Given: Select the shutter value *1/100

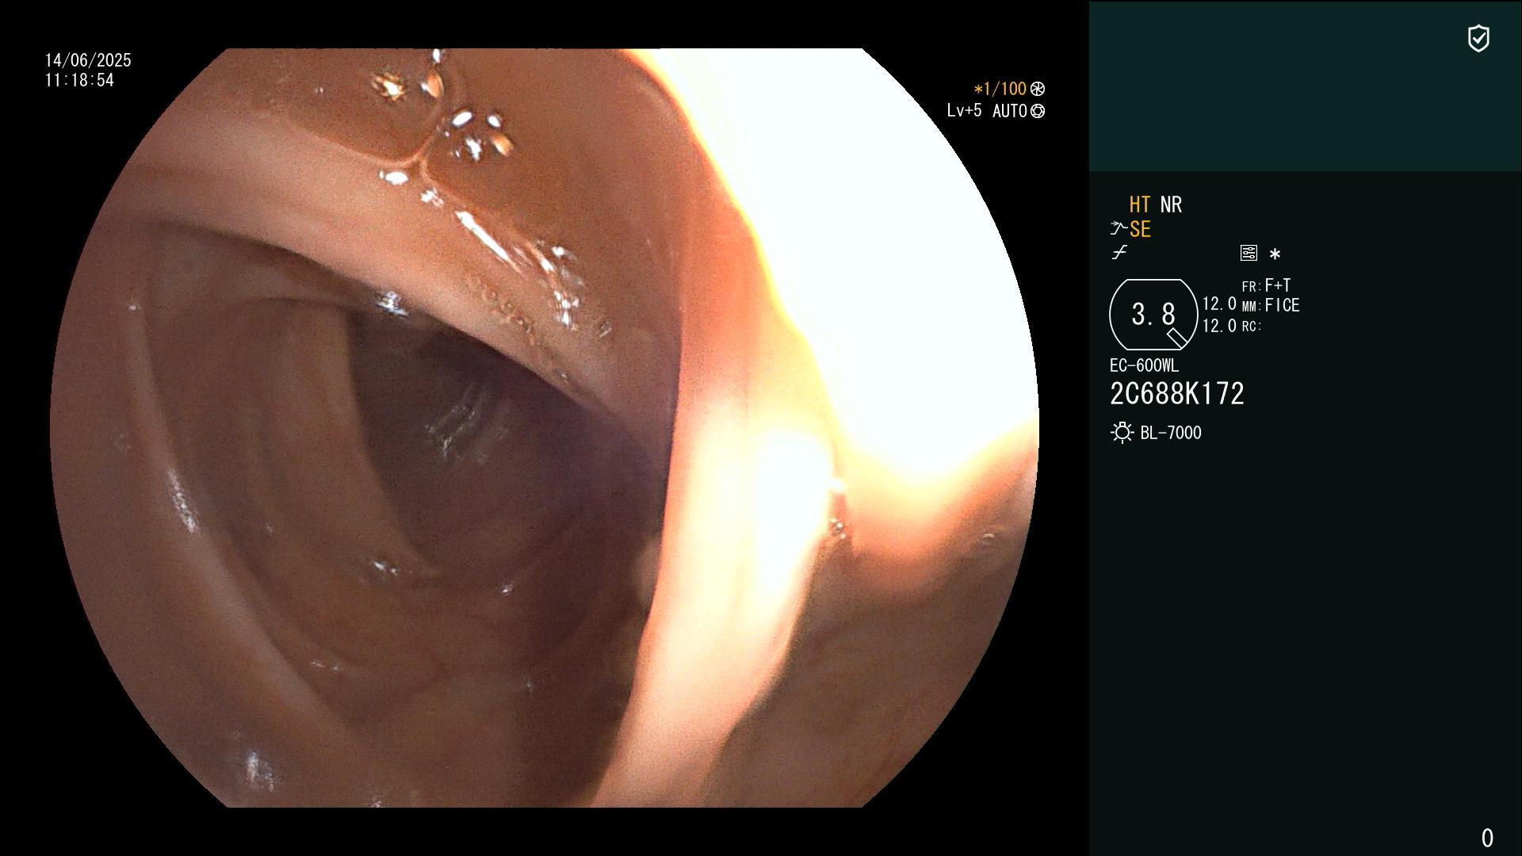Looking at the screenshot, I should pos(1000,89).
